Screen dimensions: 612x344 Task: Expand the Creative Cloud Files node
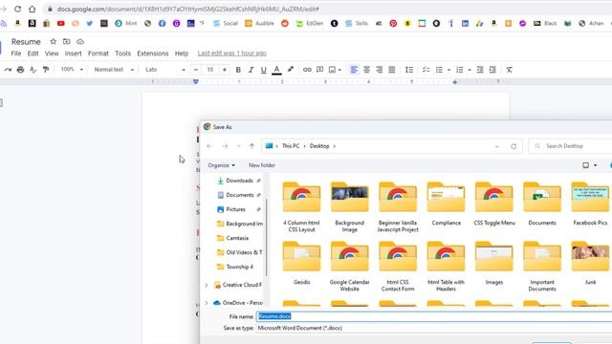[207, 285]
